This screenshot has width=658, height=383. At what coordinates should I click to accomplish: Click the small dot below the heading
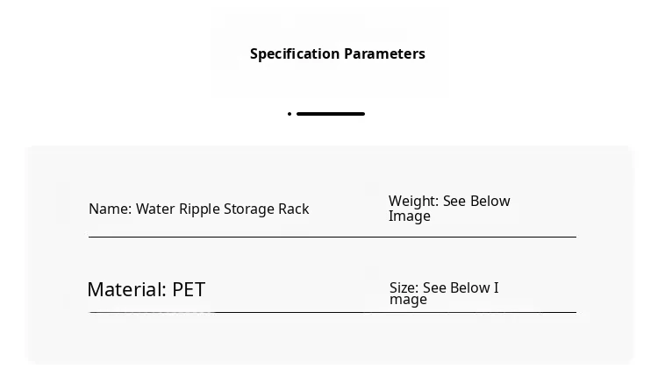tap(290, 114)
